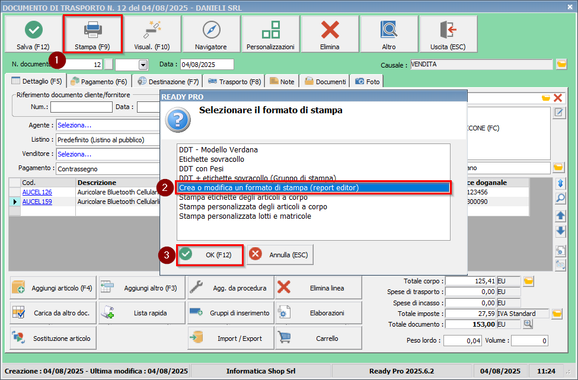Click the Visual. (F10) wand button

pos(152,34)
